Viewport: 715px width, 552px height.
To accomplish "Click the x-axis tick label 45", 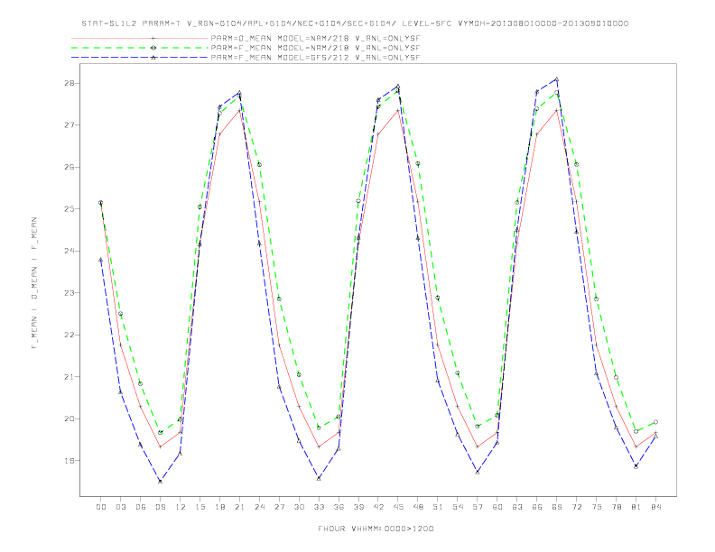I will pos(398,507).
